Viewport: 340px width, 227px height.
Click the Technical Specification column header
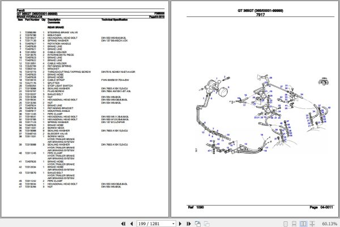click(x=114, y=20)
